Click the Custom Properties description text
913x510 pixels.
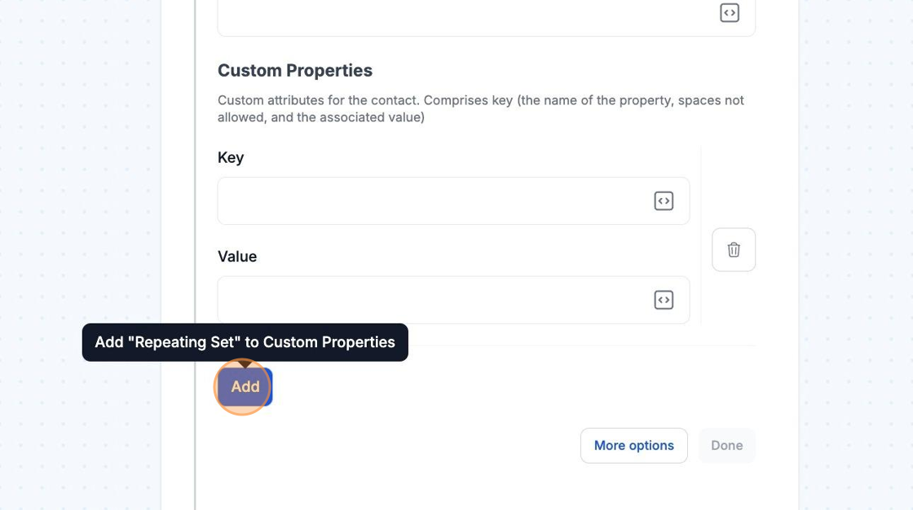480,109
